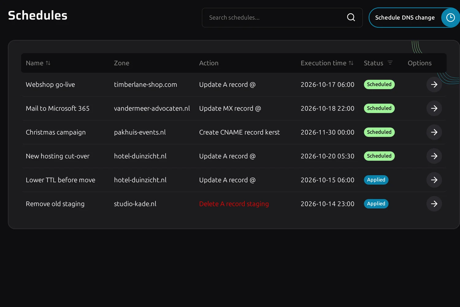Focus the Search schedules field
This screenshot has width=460, height=307.
[282, 17]
